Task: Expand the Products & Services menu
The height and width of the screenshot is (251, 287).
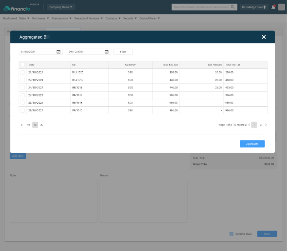Action: pyautogui.click(x=88, y=18)
